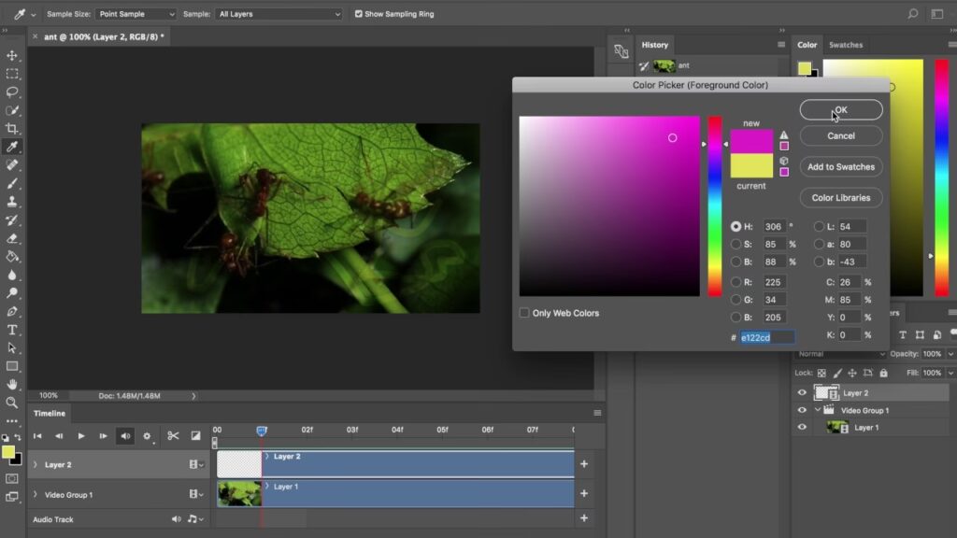Switch to the Swatches tab
This screenshot has height=538, width=957.
(x=846, y=45)
